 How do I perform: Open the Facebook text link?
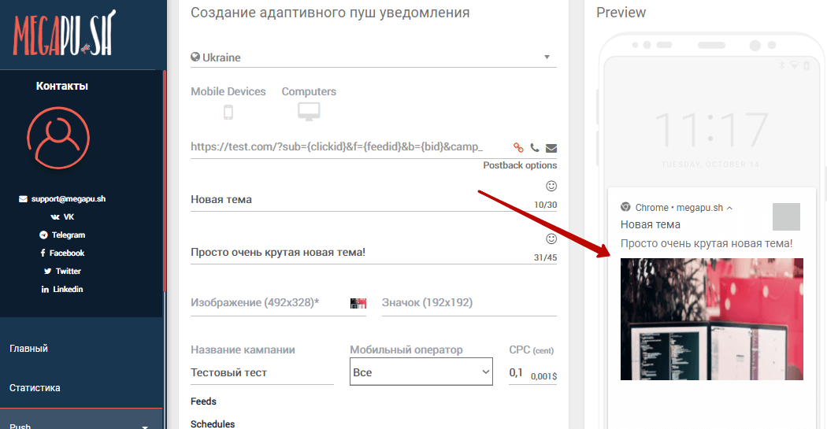click(x=67, y=253)
